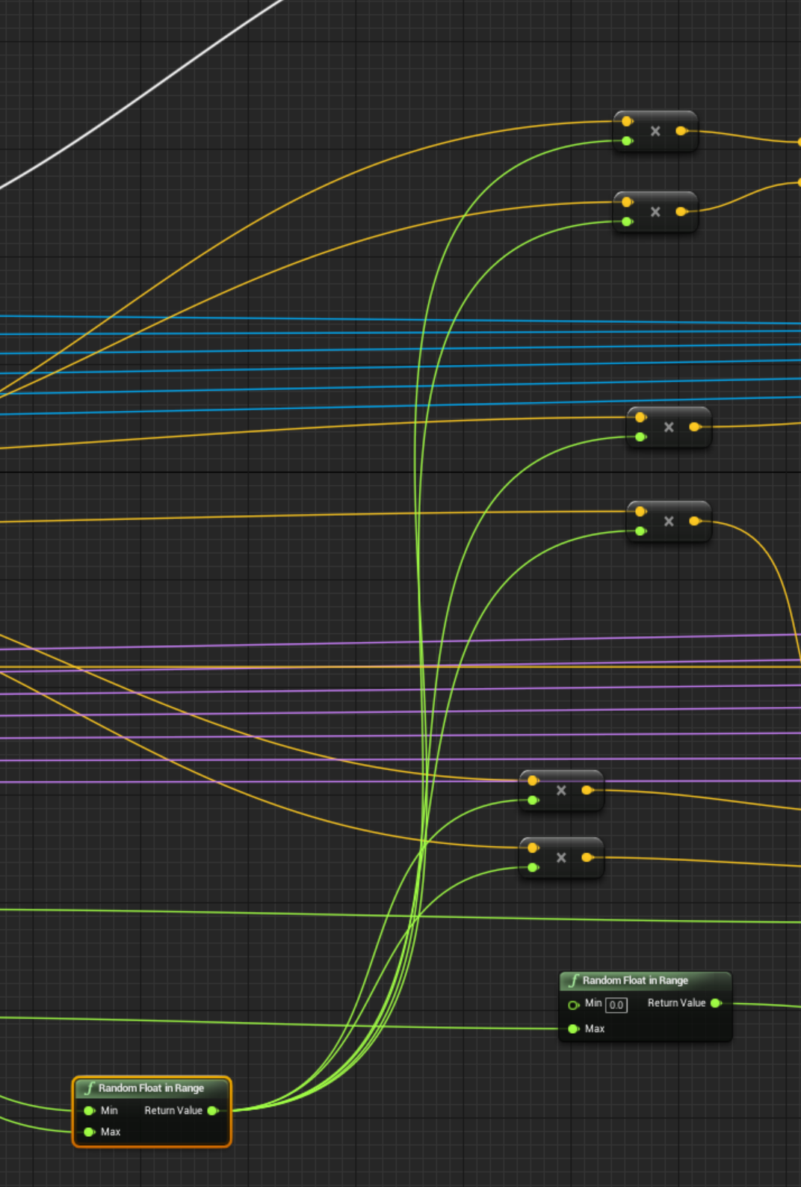Click Return Value pin on orange-highlighted Random Float node
The height and width of the screenshot is (1187, 801).
coord(212,1111)
